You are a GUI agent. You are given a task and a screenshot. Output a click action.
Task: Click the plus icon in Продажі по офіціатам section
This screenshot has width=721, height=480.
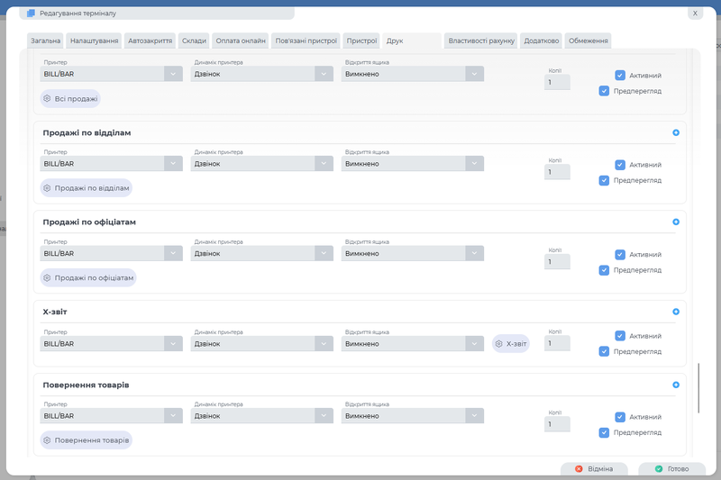[x=676, y=222]
